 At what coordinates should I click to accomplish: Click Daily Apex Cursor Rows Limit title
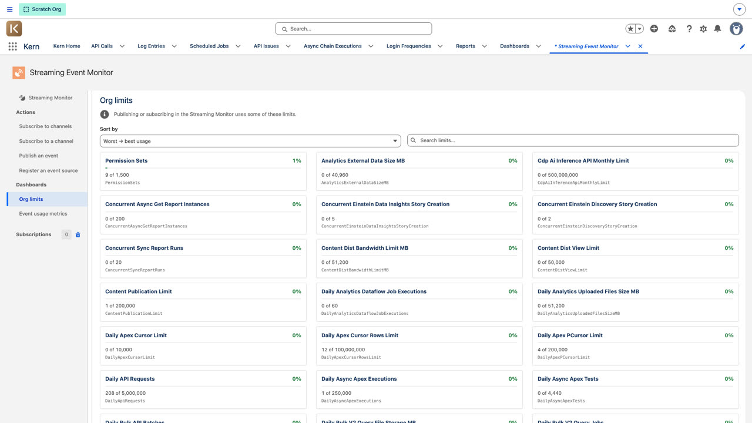(360, 335)
